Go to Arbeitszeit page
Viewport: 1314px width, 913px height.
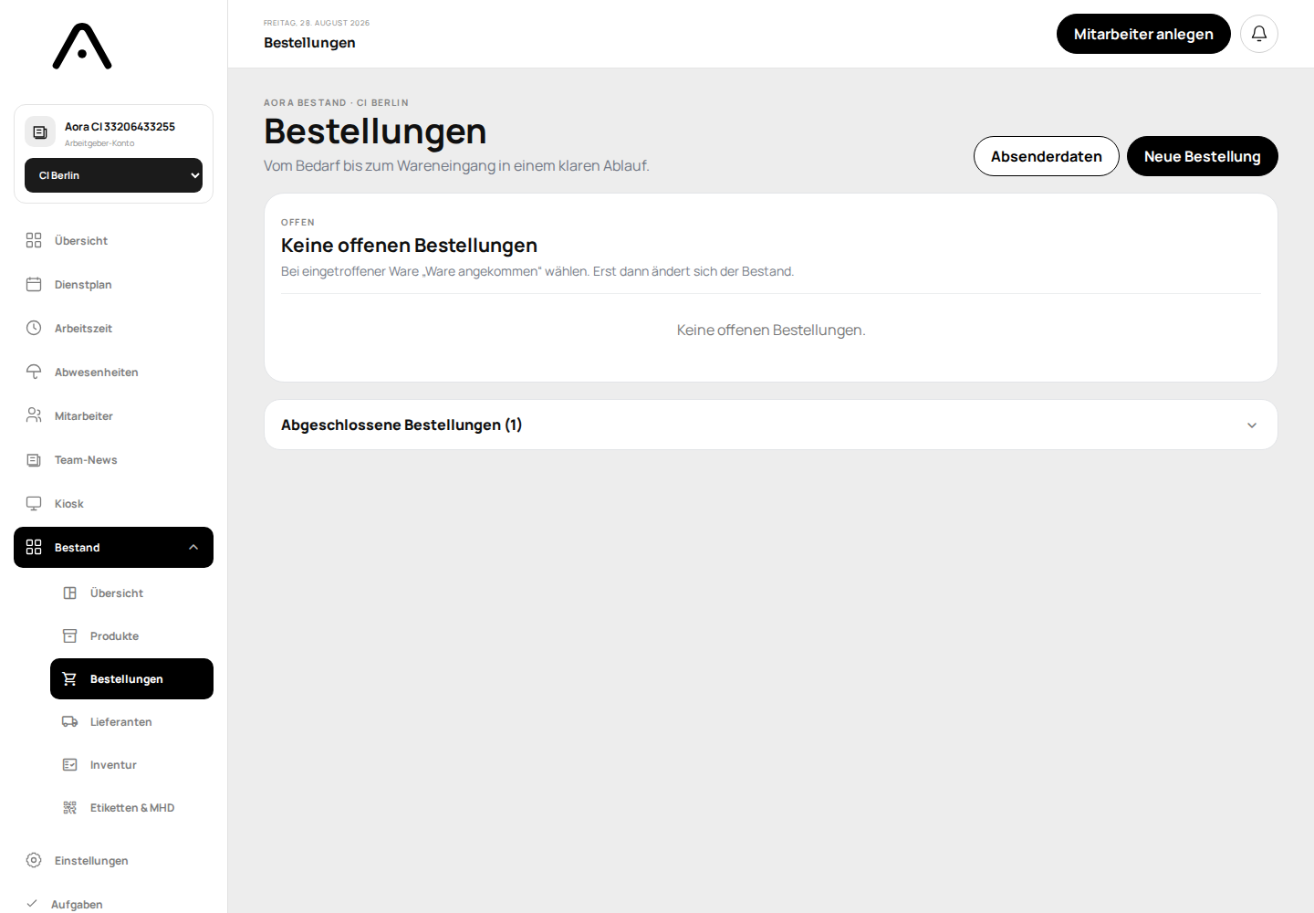[113, 328]
